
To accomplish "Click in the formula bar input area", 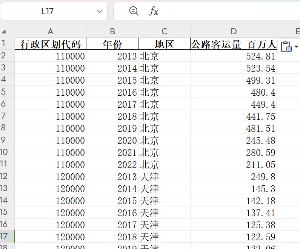I will click(x=234, y=11).
